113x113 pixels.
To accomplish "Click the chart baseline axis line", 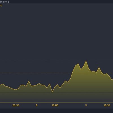I will 56,103.
